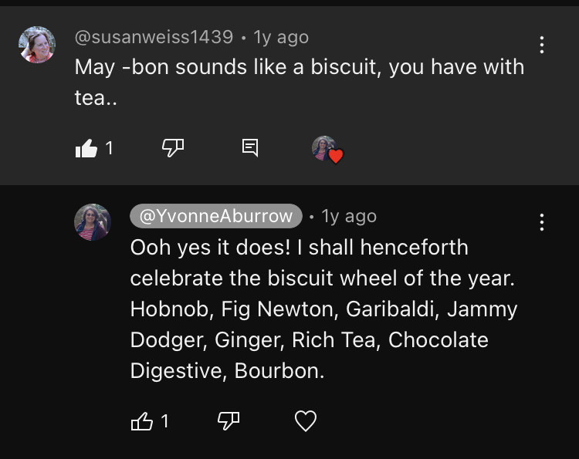Open replies icon on susanweiss1439's comment

(250, 147)
